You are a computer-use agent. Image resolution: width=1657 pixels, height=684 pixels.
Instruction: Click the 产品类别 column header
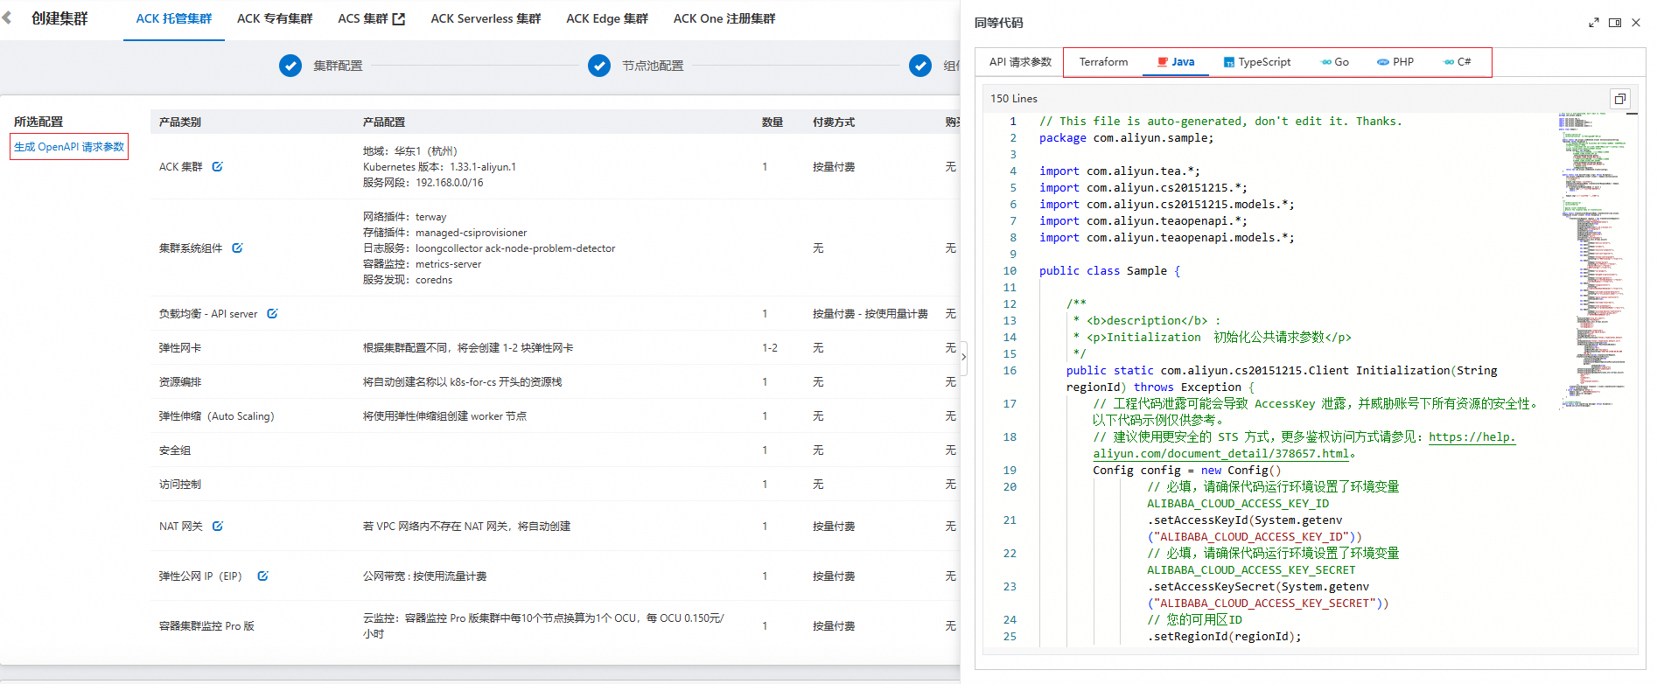tap(179, 122)
